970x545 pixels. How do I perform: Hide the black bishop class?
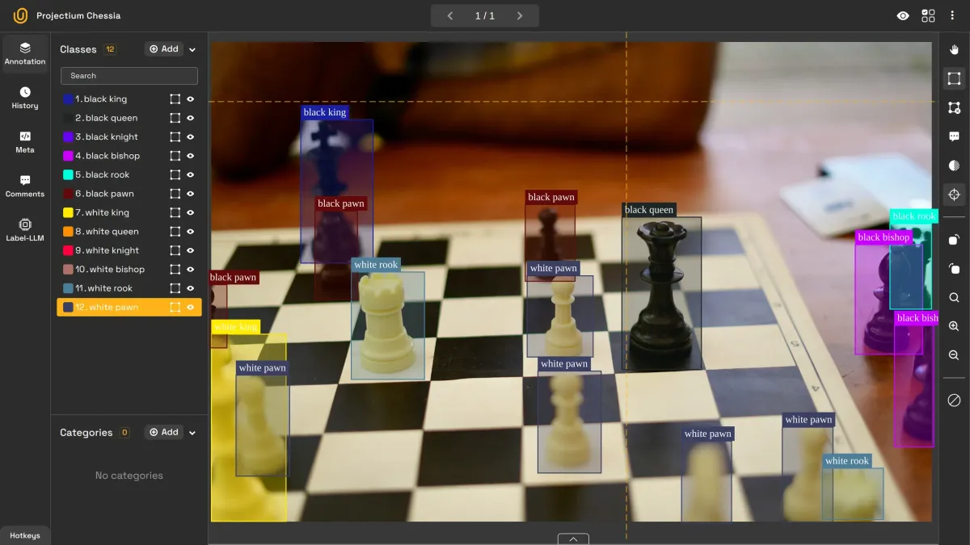click(x=191, y=156)
